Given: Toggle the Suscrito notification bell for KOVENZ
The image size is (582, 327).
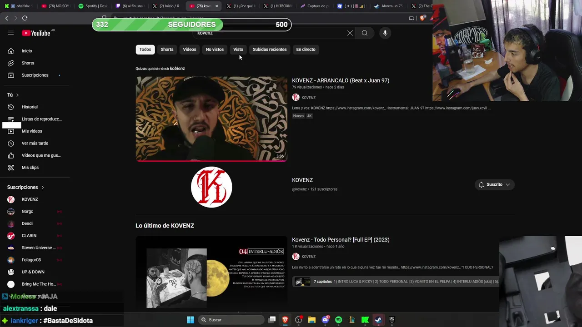Looking at the screenshot, I should tap(481, 184).
